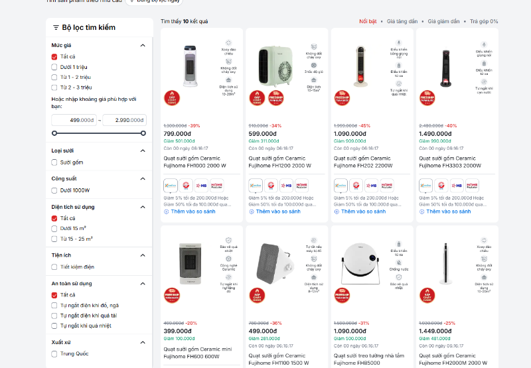Click the voice control icon on FH202 card
531x368 pixels.
399,42
